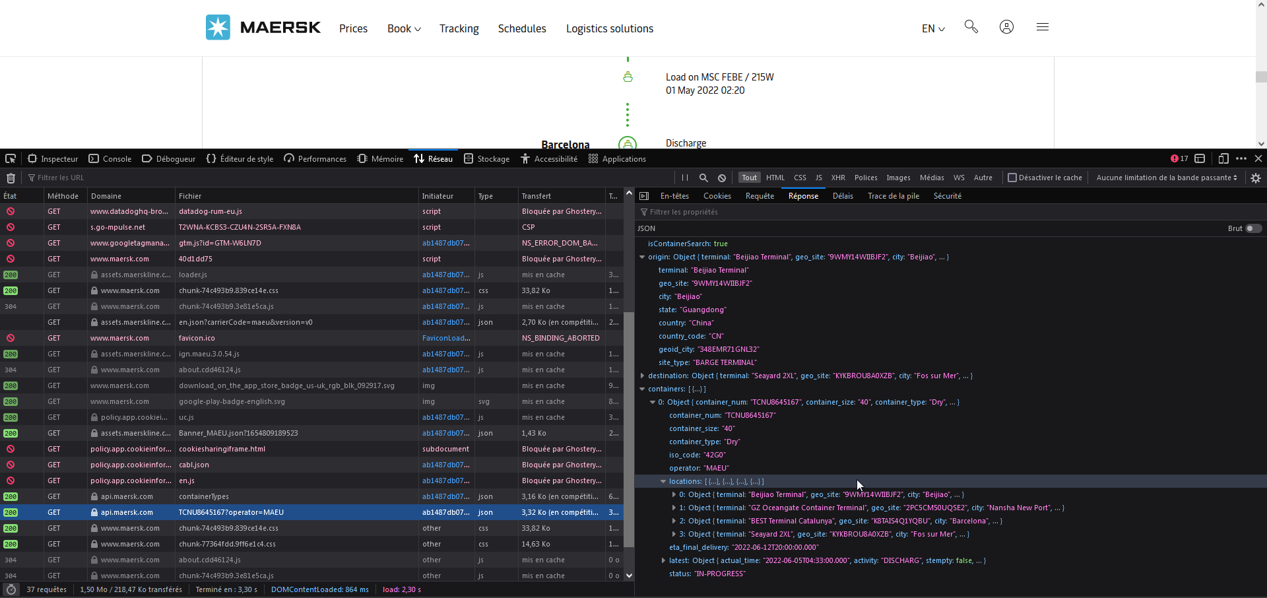The image size is (1267, 598).
Task: Open the Applications panel
Action: coord(617,158)
